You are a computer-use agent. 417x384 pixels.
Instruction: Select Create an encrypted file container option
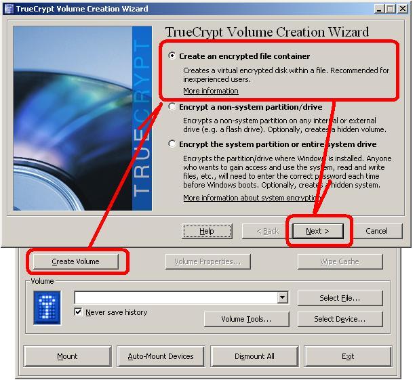(x=172, y=56)
